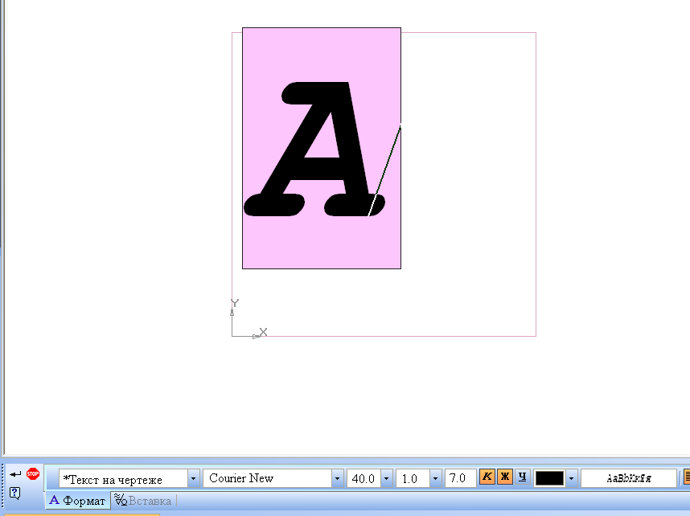690x516 pixels.
Task: Click the black text color swatch
Action: click(x=549, y=478)
